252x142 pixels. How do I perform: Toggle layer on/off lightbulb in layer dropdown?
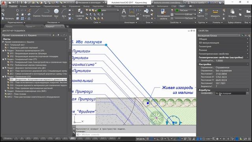coord(87,10)
